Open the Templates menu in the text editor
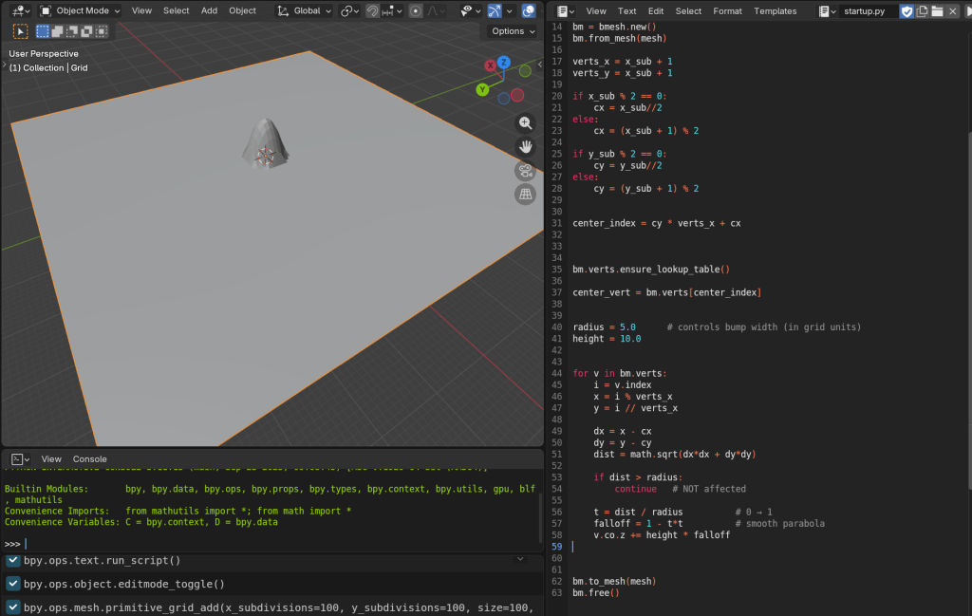This screenshot has height=616, width=972. point(776,11)
